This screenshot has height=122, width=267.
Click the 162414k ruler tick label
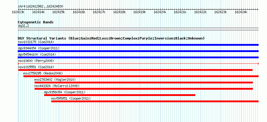pos(38,12)
